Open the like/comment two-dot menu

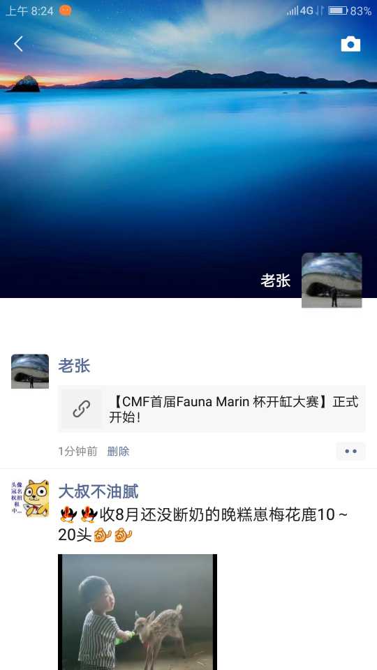(351, 452)
